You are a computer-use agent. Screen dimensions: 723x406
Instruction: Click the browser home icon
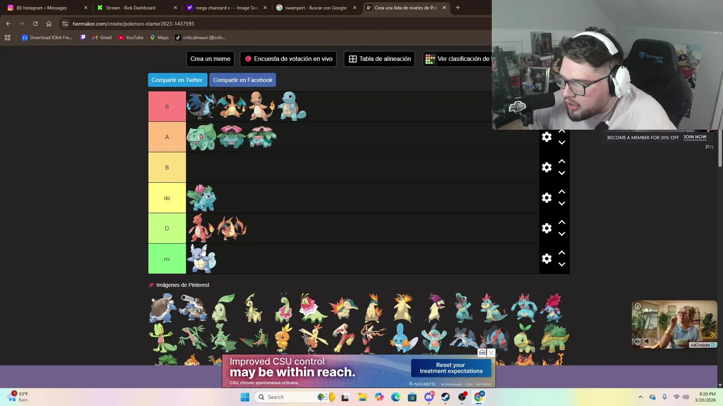pos(49,24)
